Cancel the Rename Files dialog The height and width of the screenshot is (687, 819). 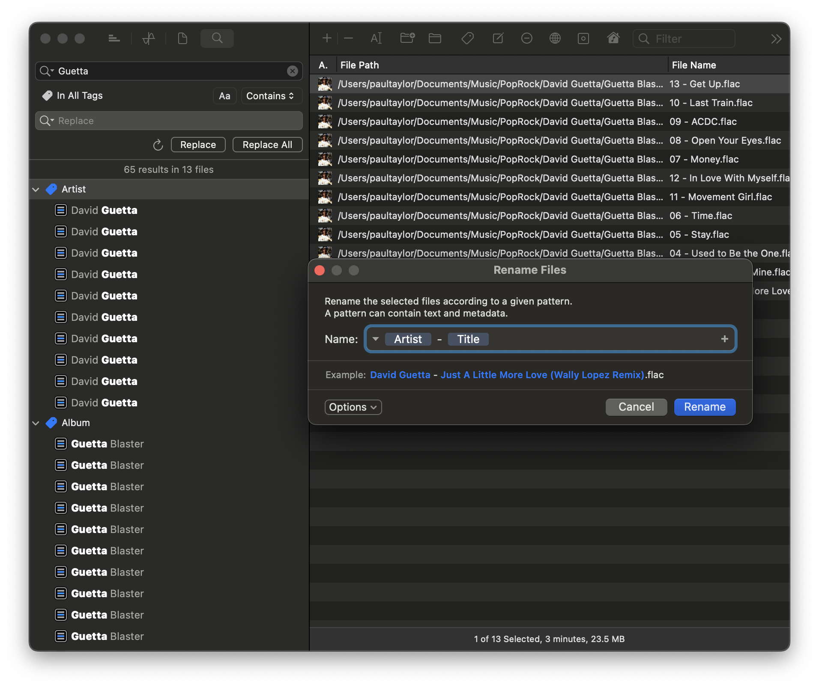point(636,407)
